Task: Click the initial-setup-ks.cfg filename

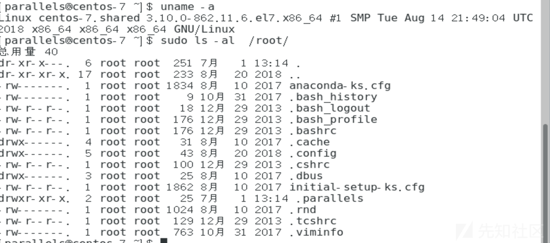Action: 357,187
